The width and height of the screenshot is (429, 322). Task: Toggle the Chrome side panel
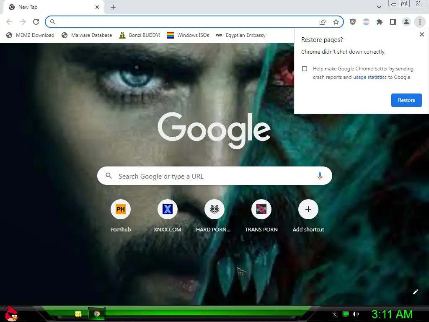tap(393, 22)
